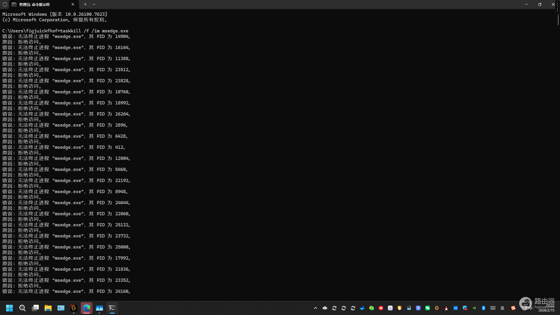Open the NVIDIA tray icon
Viewport: 560px width, 315px height.
click(474, 308)
